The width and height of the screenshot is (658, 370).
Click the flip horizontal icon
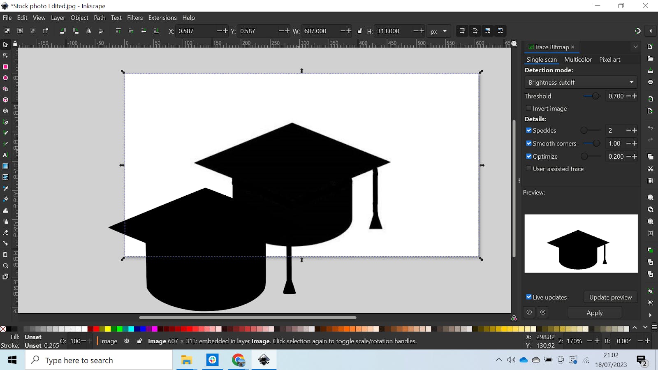(x=88, y=31)
